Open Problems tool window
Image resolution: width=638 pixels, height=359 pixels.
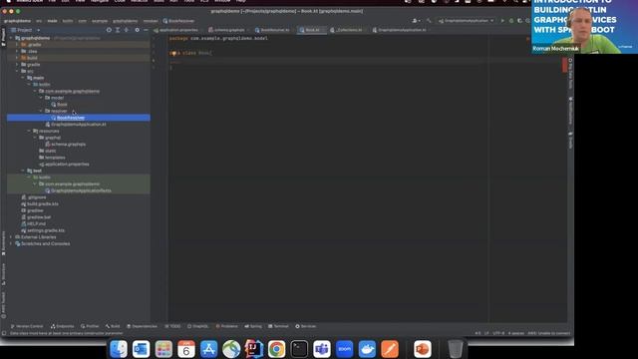click(x=226, y=326)
